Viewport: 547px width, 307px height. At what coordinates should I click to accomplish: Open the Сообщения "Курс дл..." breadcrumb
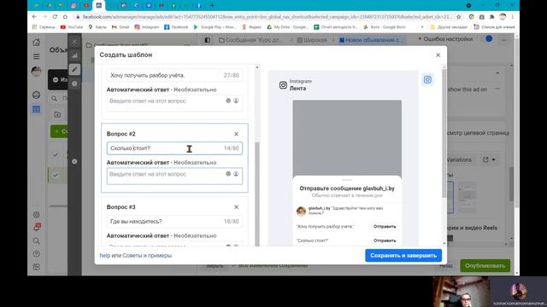(x=250, y=40)
